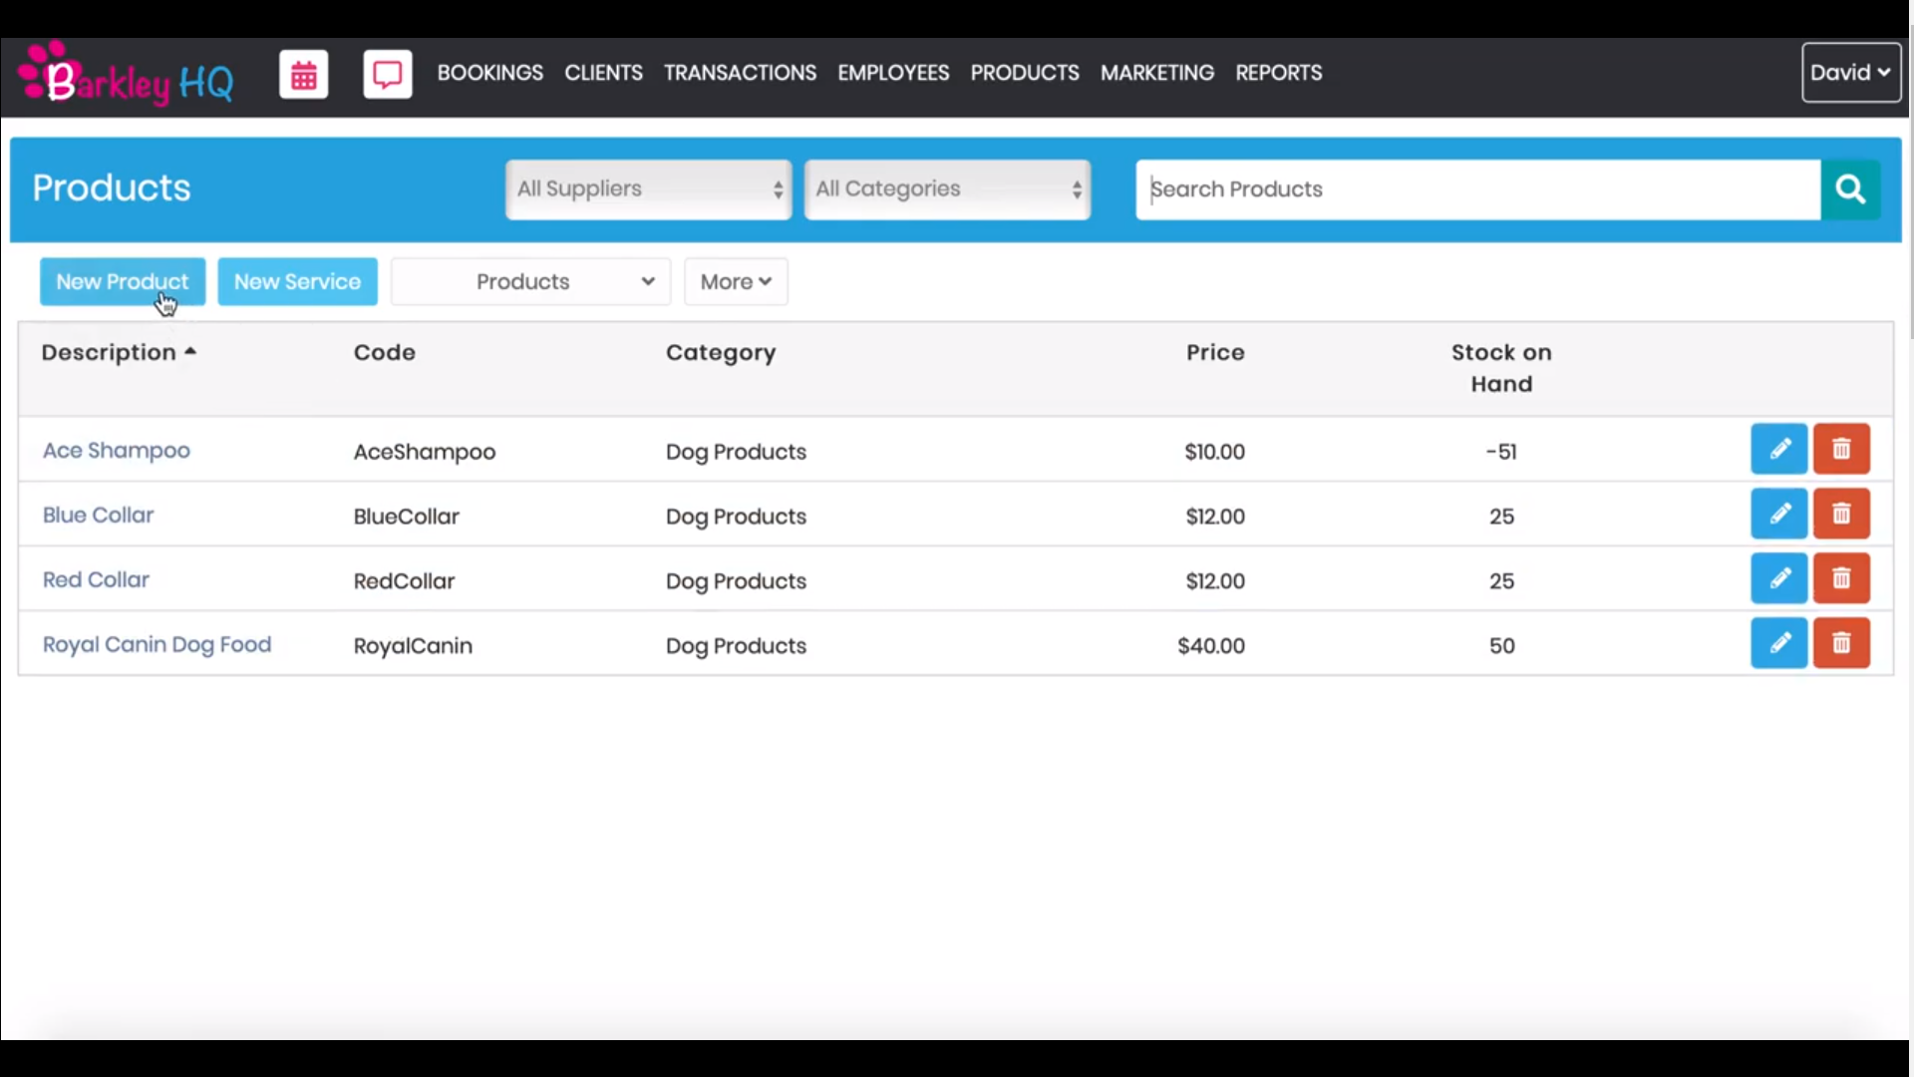Open the REPORTS menu
The height and width of the screenshot is (1077, 1914).
point(1278,72)
